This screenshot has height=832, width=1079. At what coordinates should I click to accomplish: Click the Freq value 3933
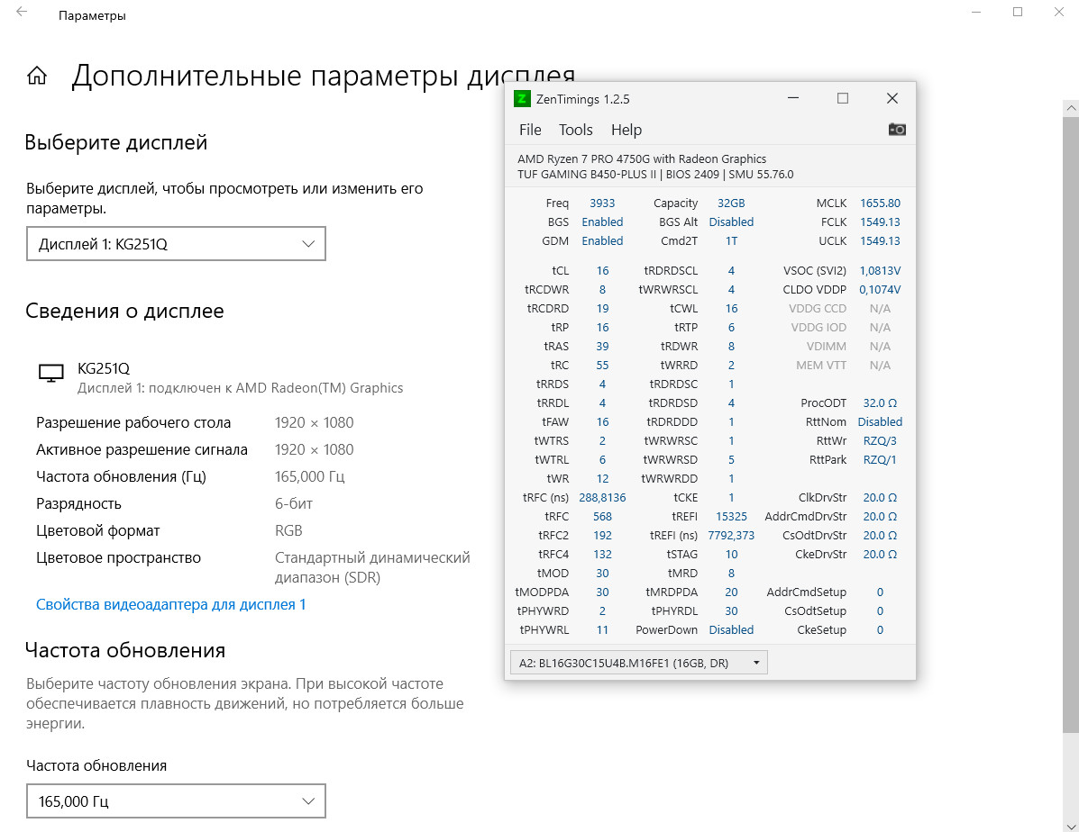coord(602,203)
